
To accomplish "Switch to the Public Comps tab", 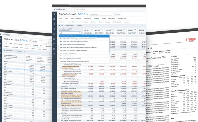I will (87, 18).
